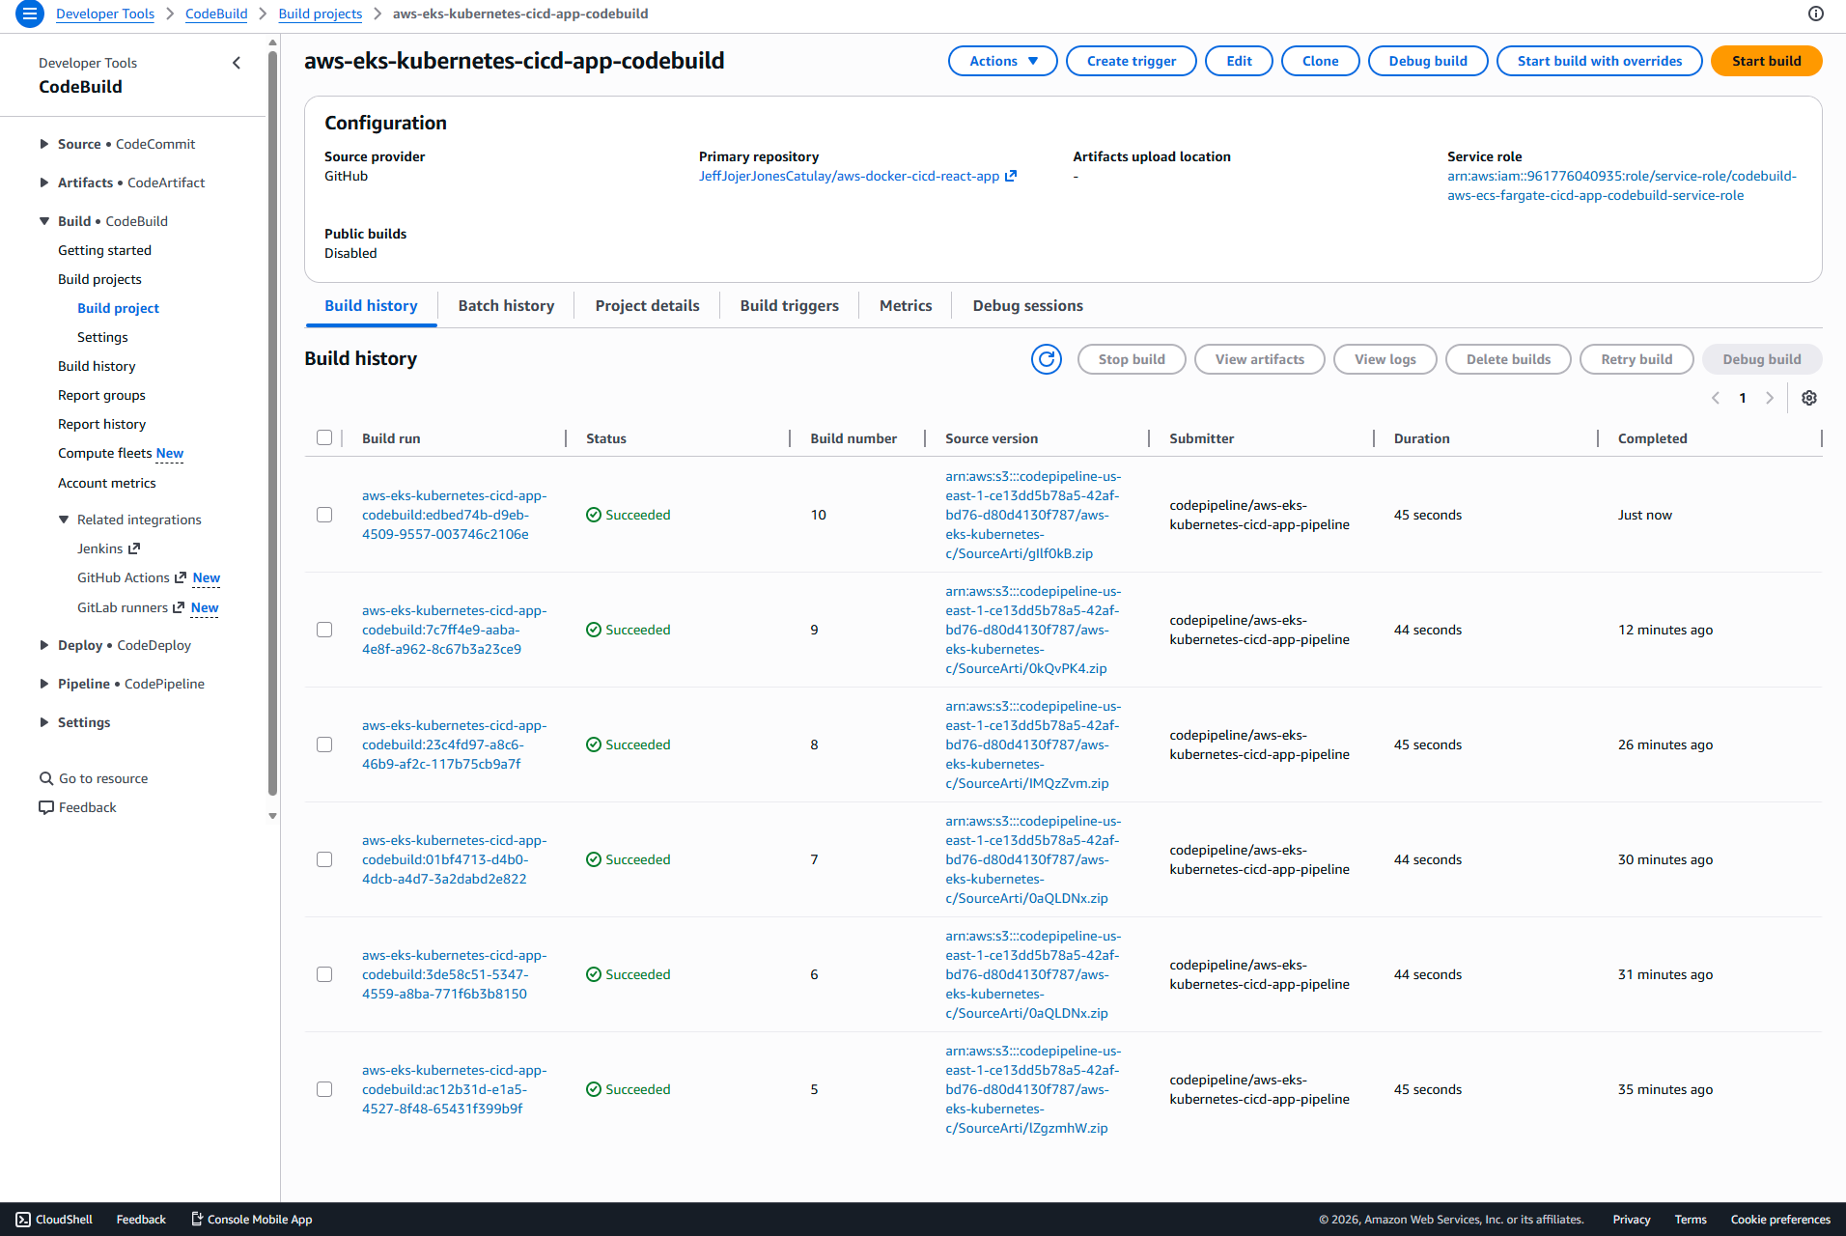Open the Actions dropdown
The height and width of the screenshot is (1236, 1846).
(1003, 61)
